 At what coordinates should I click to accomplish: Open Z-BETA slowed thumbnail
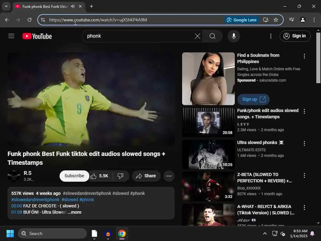point(208,186)
